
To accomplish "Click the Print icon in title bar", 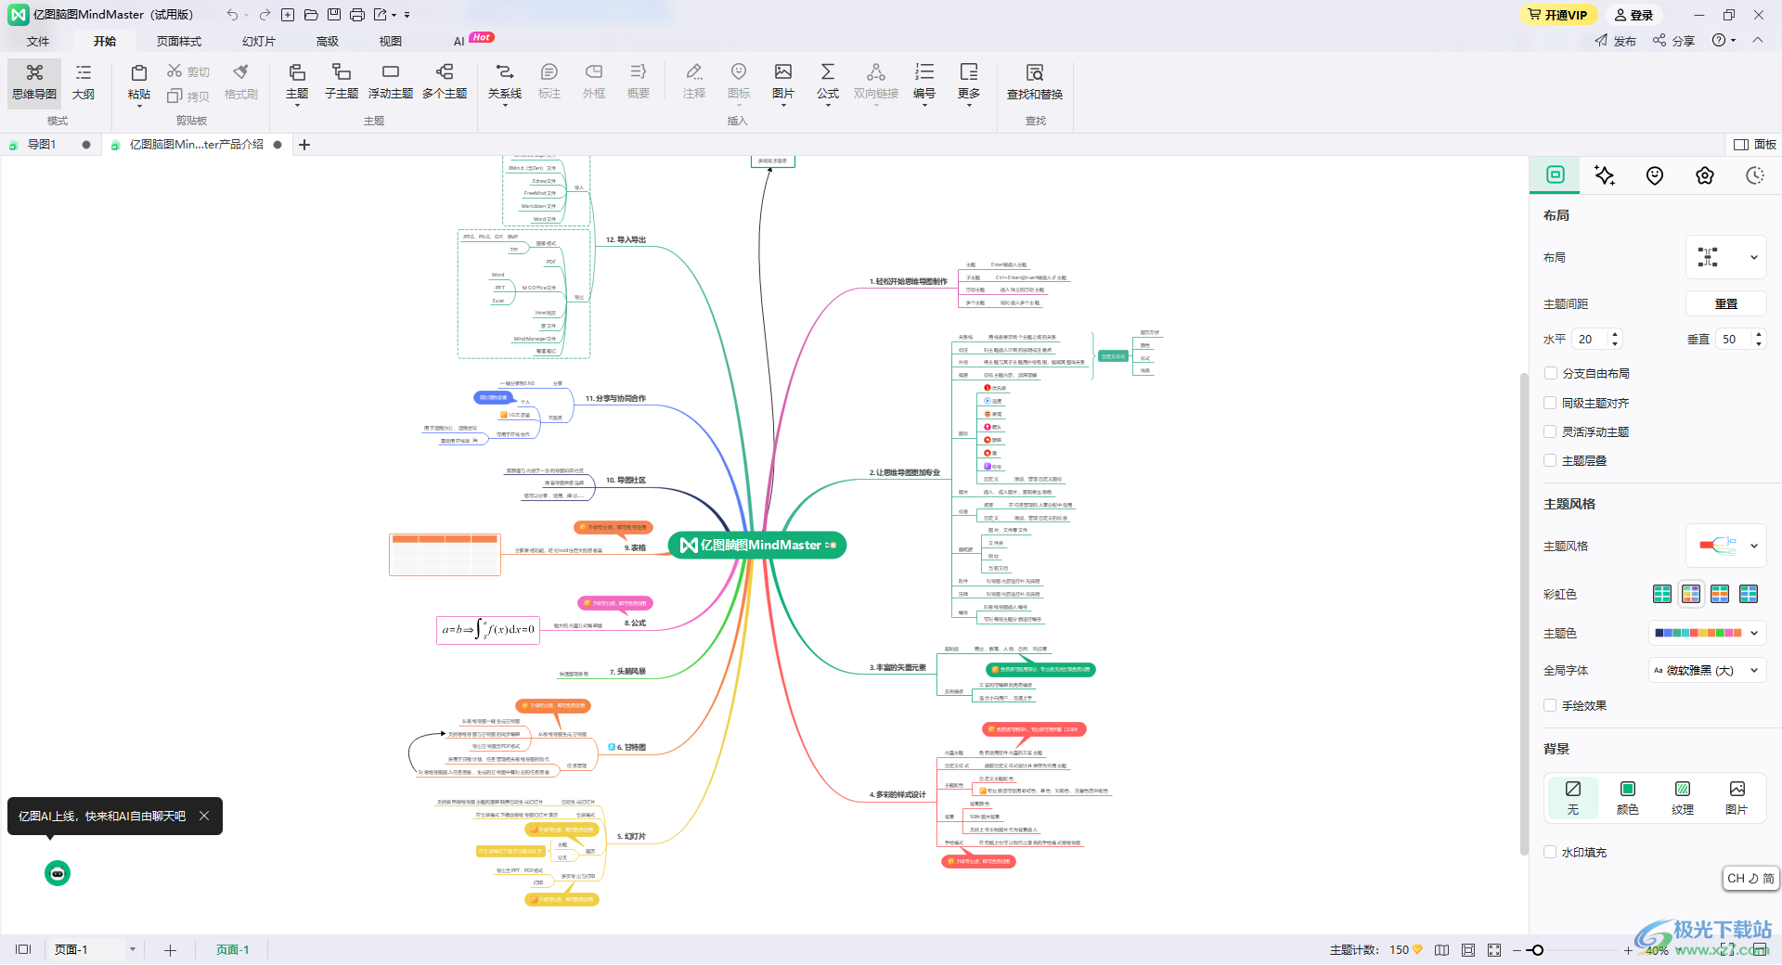I will (357, 15).
